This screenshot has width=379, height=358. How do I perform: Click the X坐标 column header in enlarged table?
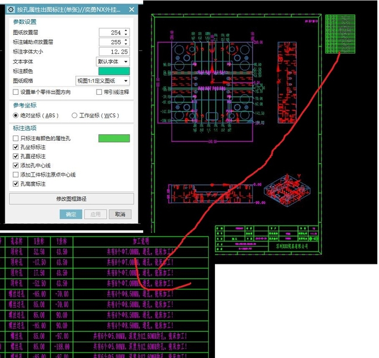coord(39,241)
